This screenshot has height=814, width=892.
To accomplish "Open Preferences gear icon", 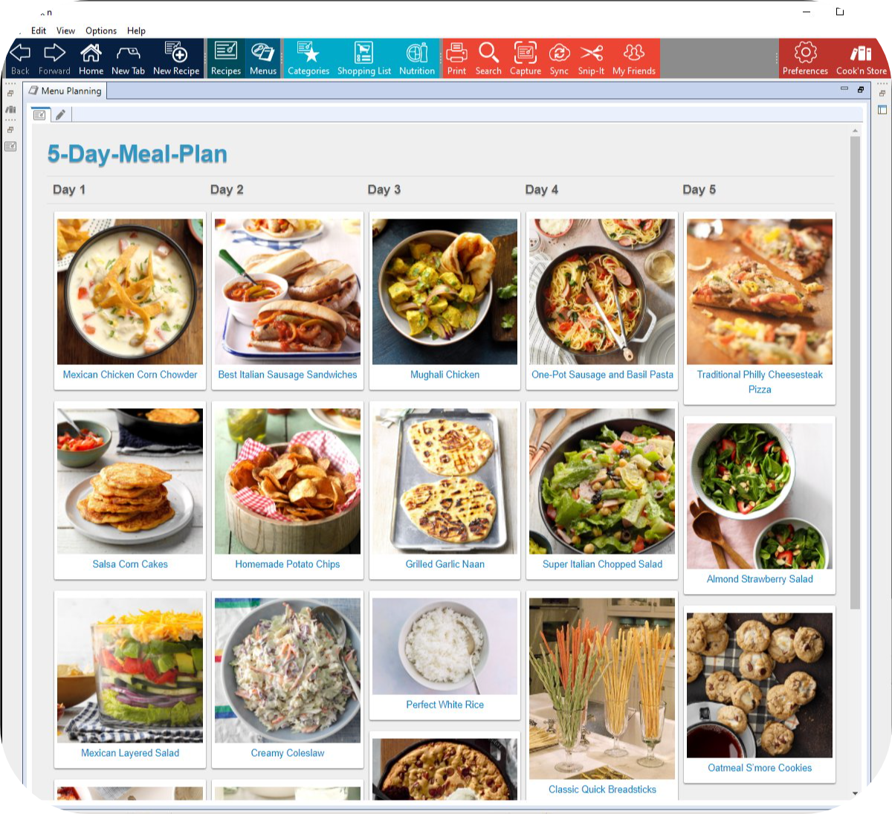I will 805,59.
